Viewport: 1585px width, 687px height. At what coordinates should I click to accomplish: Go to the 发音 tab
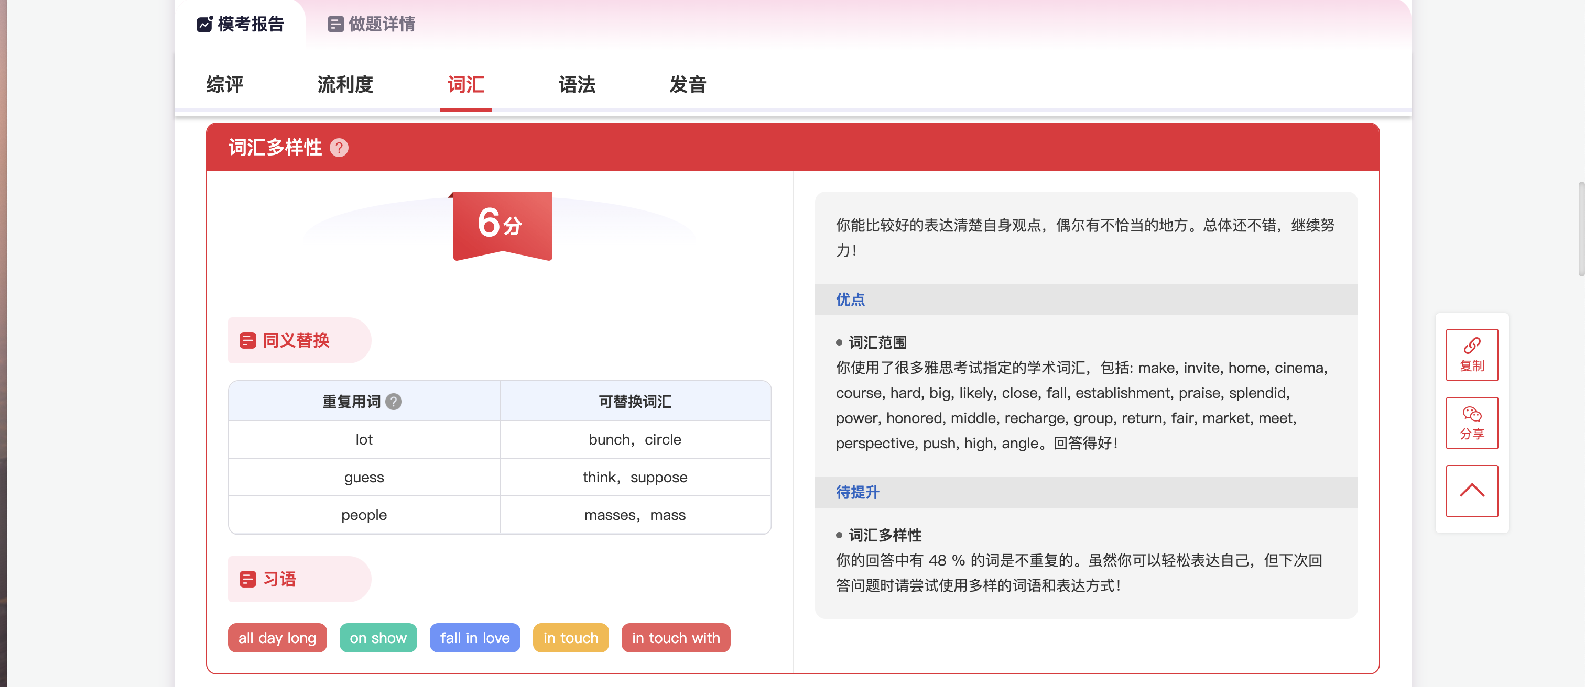pos(687,85)
